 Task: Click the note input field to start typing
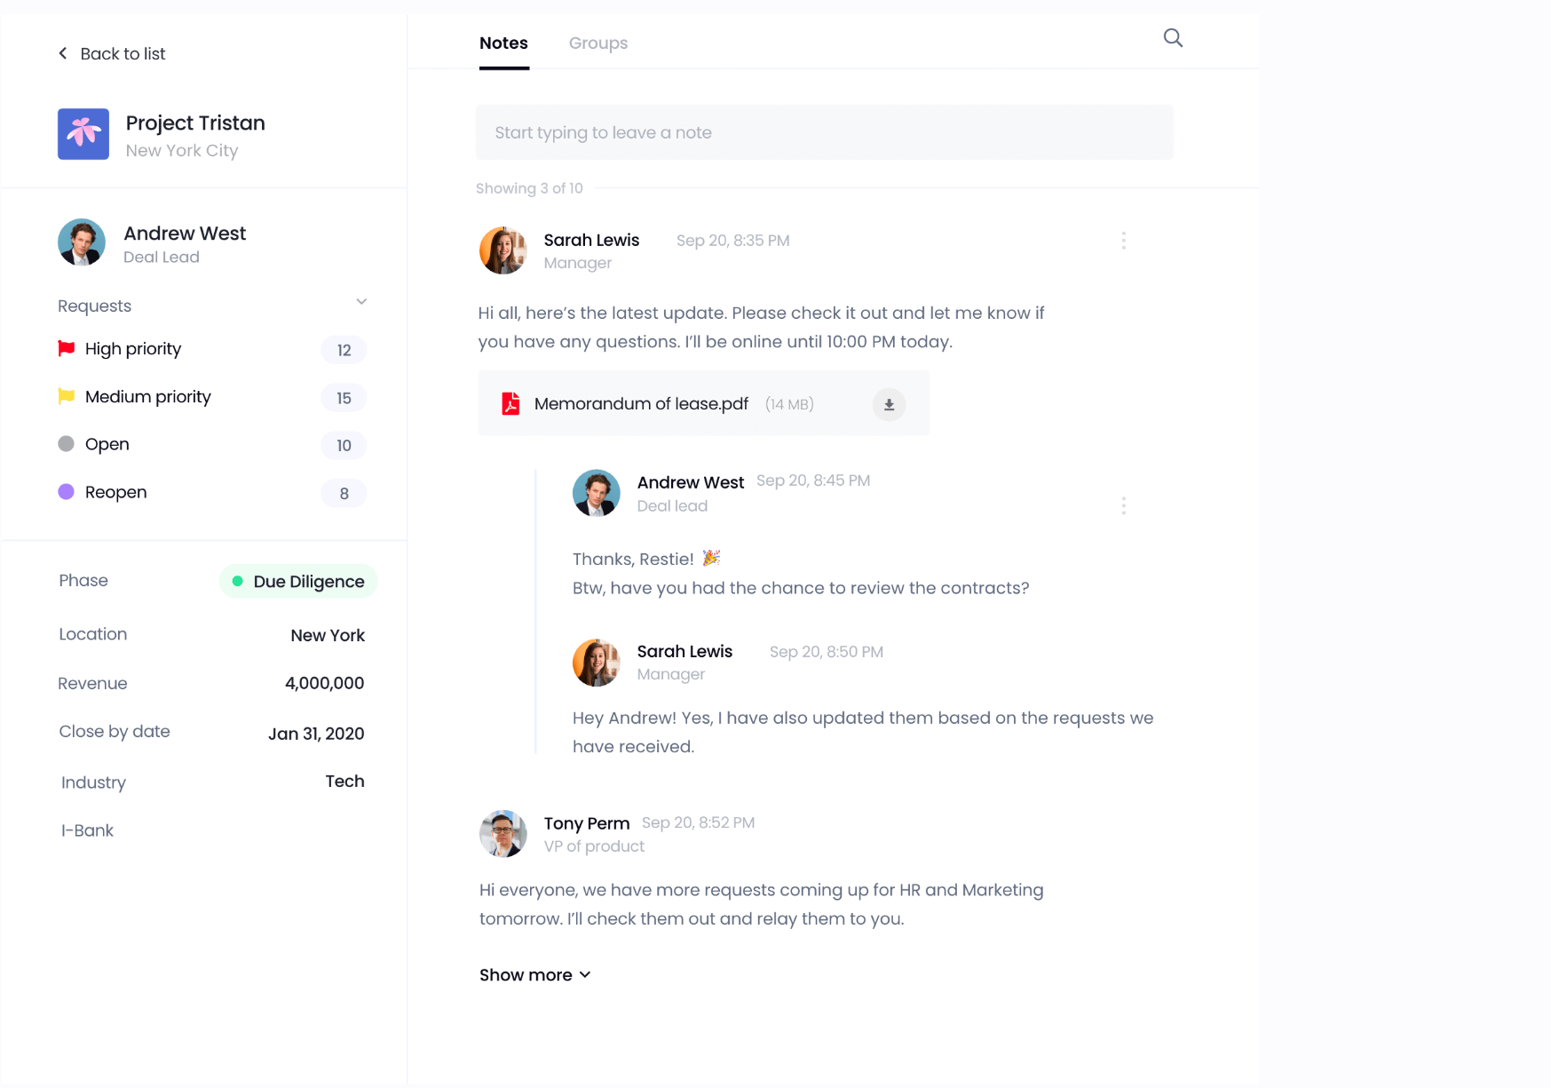824,132
